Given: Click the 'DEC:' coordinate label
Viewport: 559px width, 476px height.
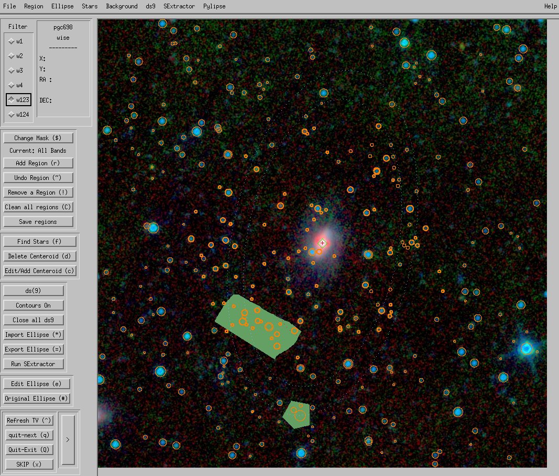Looking at the screenshot, I should (x=45, y=100).
